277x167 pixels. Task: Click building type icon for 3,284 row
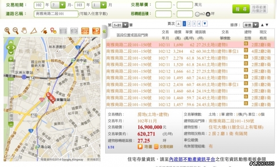(246, 50)
